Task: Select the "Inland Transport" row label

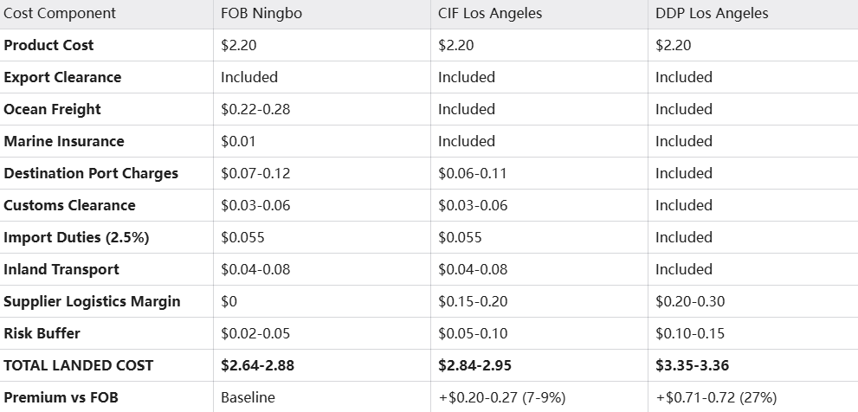Action: (x=60, y=269)
